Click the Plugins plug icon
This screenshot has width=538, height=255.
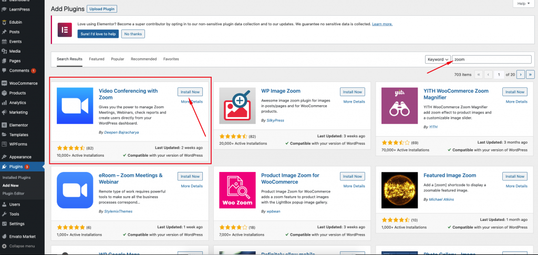4,167
